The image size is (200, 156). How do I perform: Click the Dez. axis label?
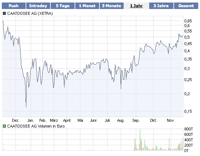[15, 120]
